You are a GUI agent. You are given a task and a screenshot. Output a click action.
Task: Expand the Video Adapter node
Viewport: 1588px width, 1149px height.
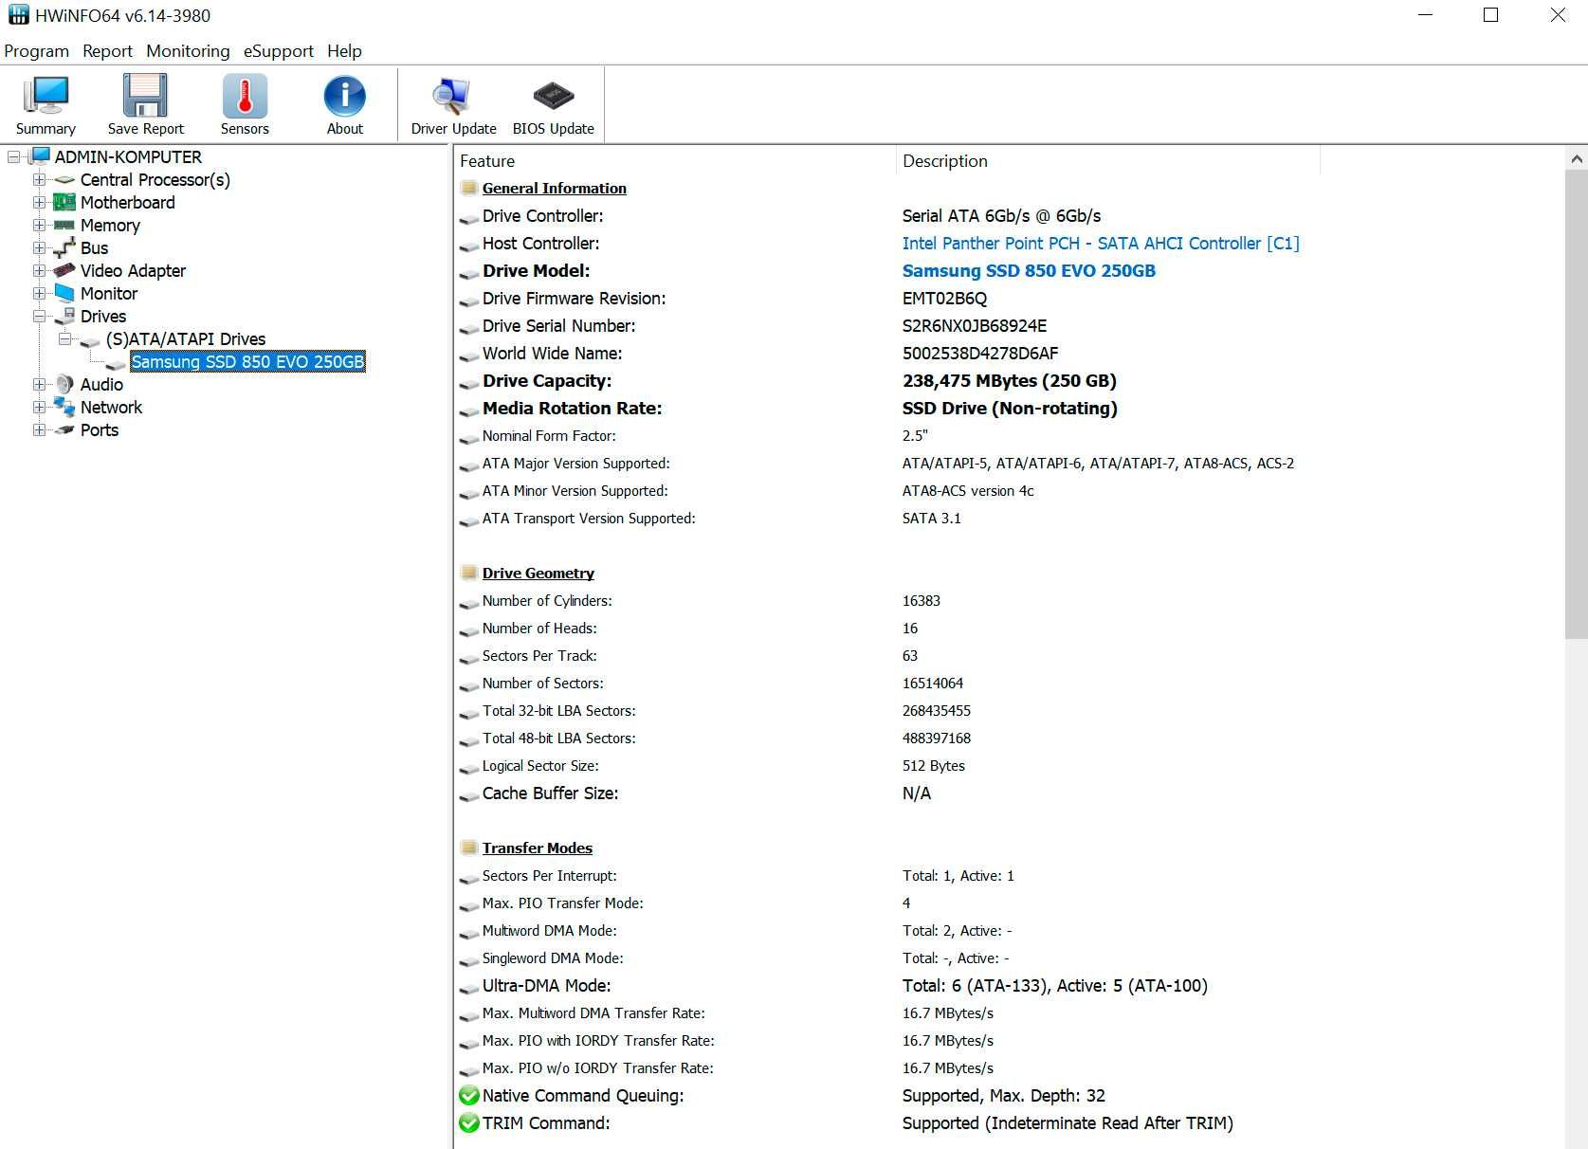click(x=39, y=270)
